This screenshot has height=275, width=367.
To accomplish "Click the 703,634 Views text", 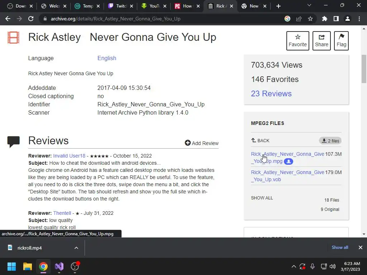I will pyautogui.click(x=277, y=65).
